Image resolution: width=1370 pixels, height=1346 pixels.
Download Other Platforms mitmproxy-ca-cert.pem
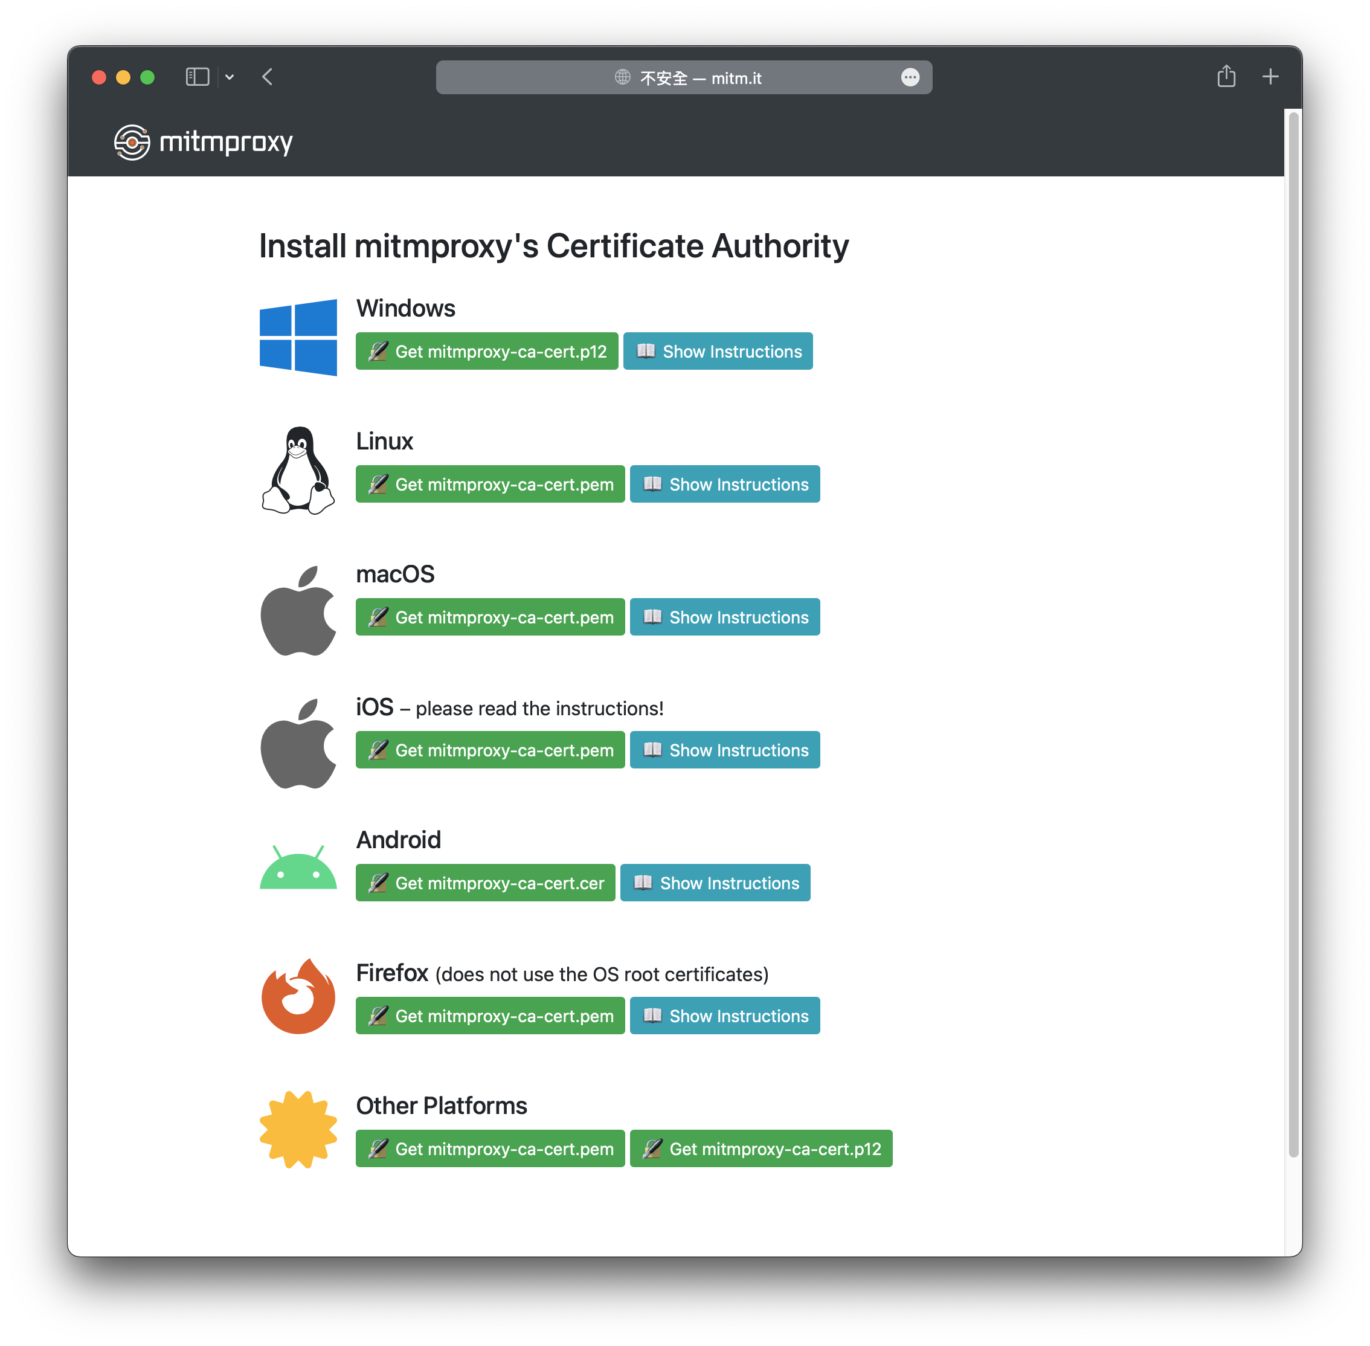tap(490, 1149)
